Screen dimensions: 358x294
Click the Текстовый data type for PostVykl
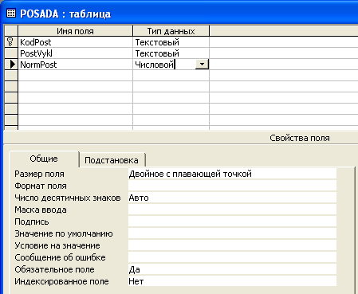(x=171, y=53)
